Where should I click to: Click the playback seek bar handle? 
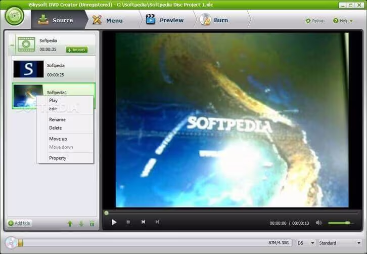[106, 213]
